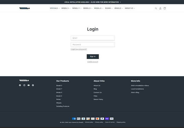Click the Discover payment icon
The height and width of the screenshot is (128, 184).
pyautogui.click(x=88, y=119)
